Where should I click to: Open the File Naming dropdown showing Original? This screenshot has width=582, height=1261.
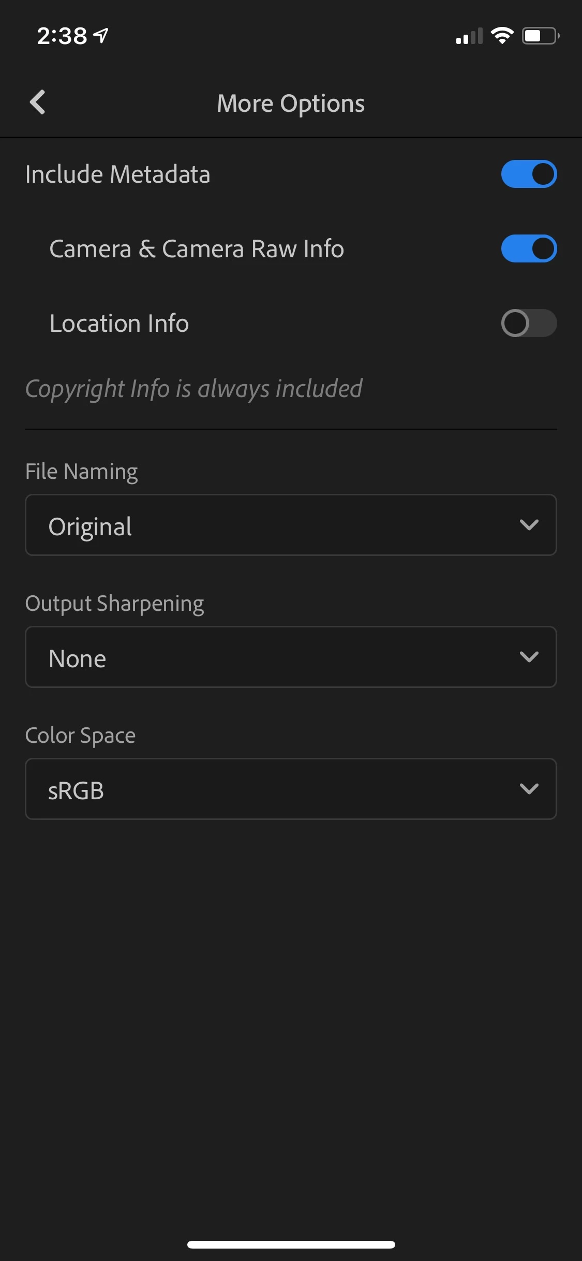pos(291,525)
